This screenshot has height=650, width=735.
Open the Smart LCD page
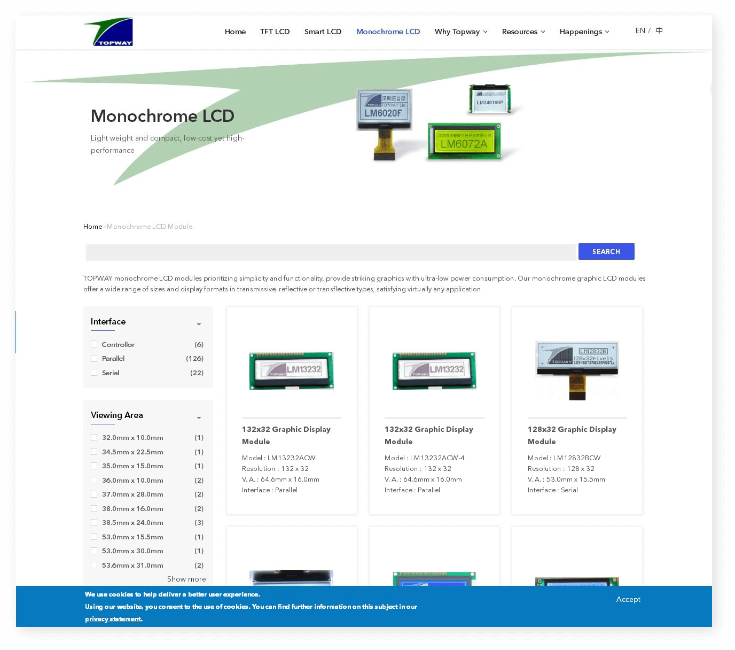point(323,32)
